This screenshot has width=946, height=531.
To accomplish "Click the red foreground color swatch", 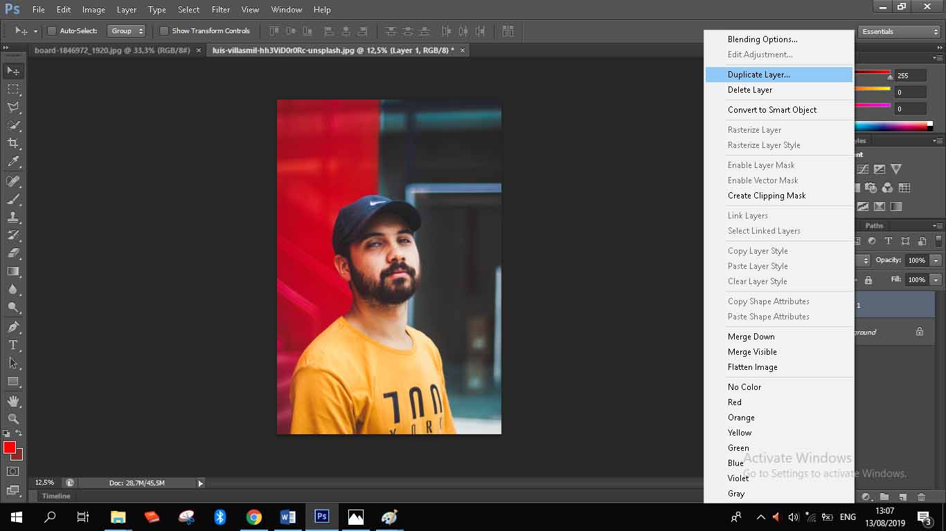I will (x=10, y=448).
